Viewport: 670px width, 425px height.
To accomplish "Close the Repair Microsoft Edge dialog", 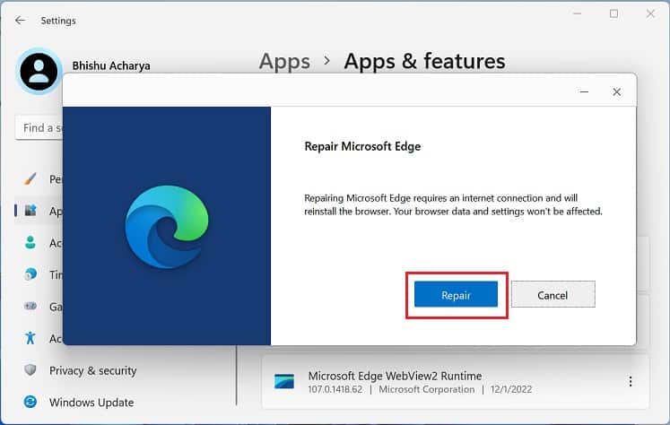I will tap(616, 91).
